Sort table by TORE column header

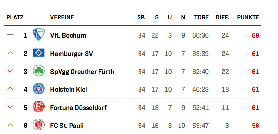(x=201, y=17)
